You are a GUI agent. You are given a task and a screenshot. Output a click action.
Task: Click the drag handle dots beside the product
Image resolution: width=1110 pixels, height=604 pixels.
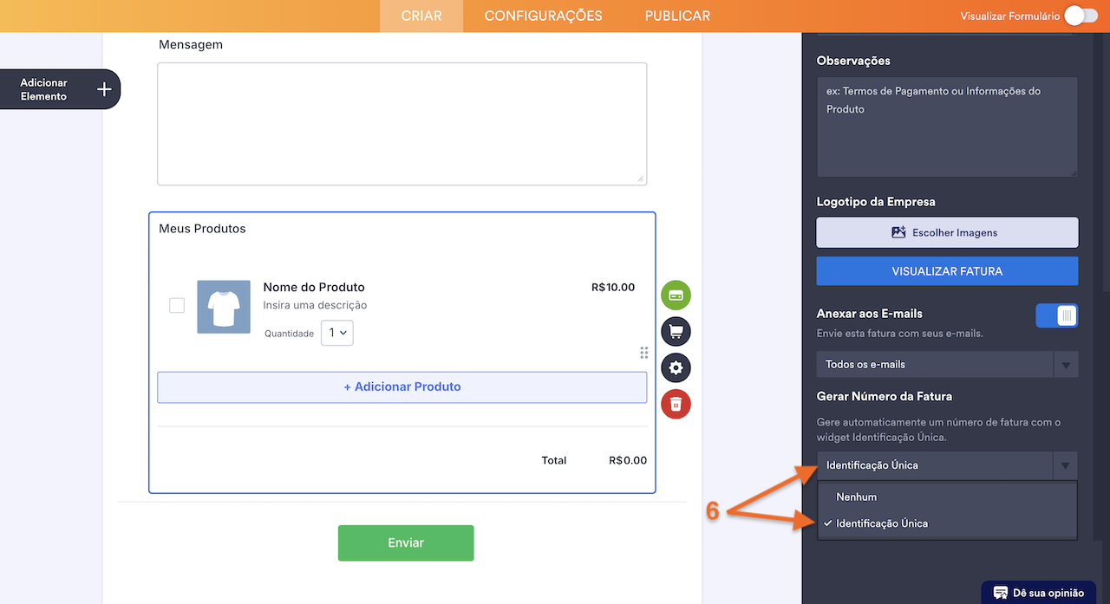pyautogui.click(x=643, y=353)
